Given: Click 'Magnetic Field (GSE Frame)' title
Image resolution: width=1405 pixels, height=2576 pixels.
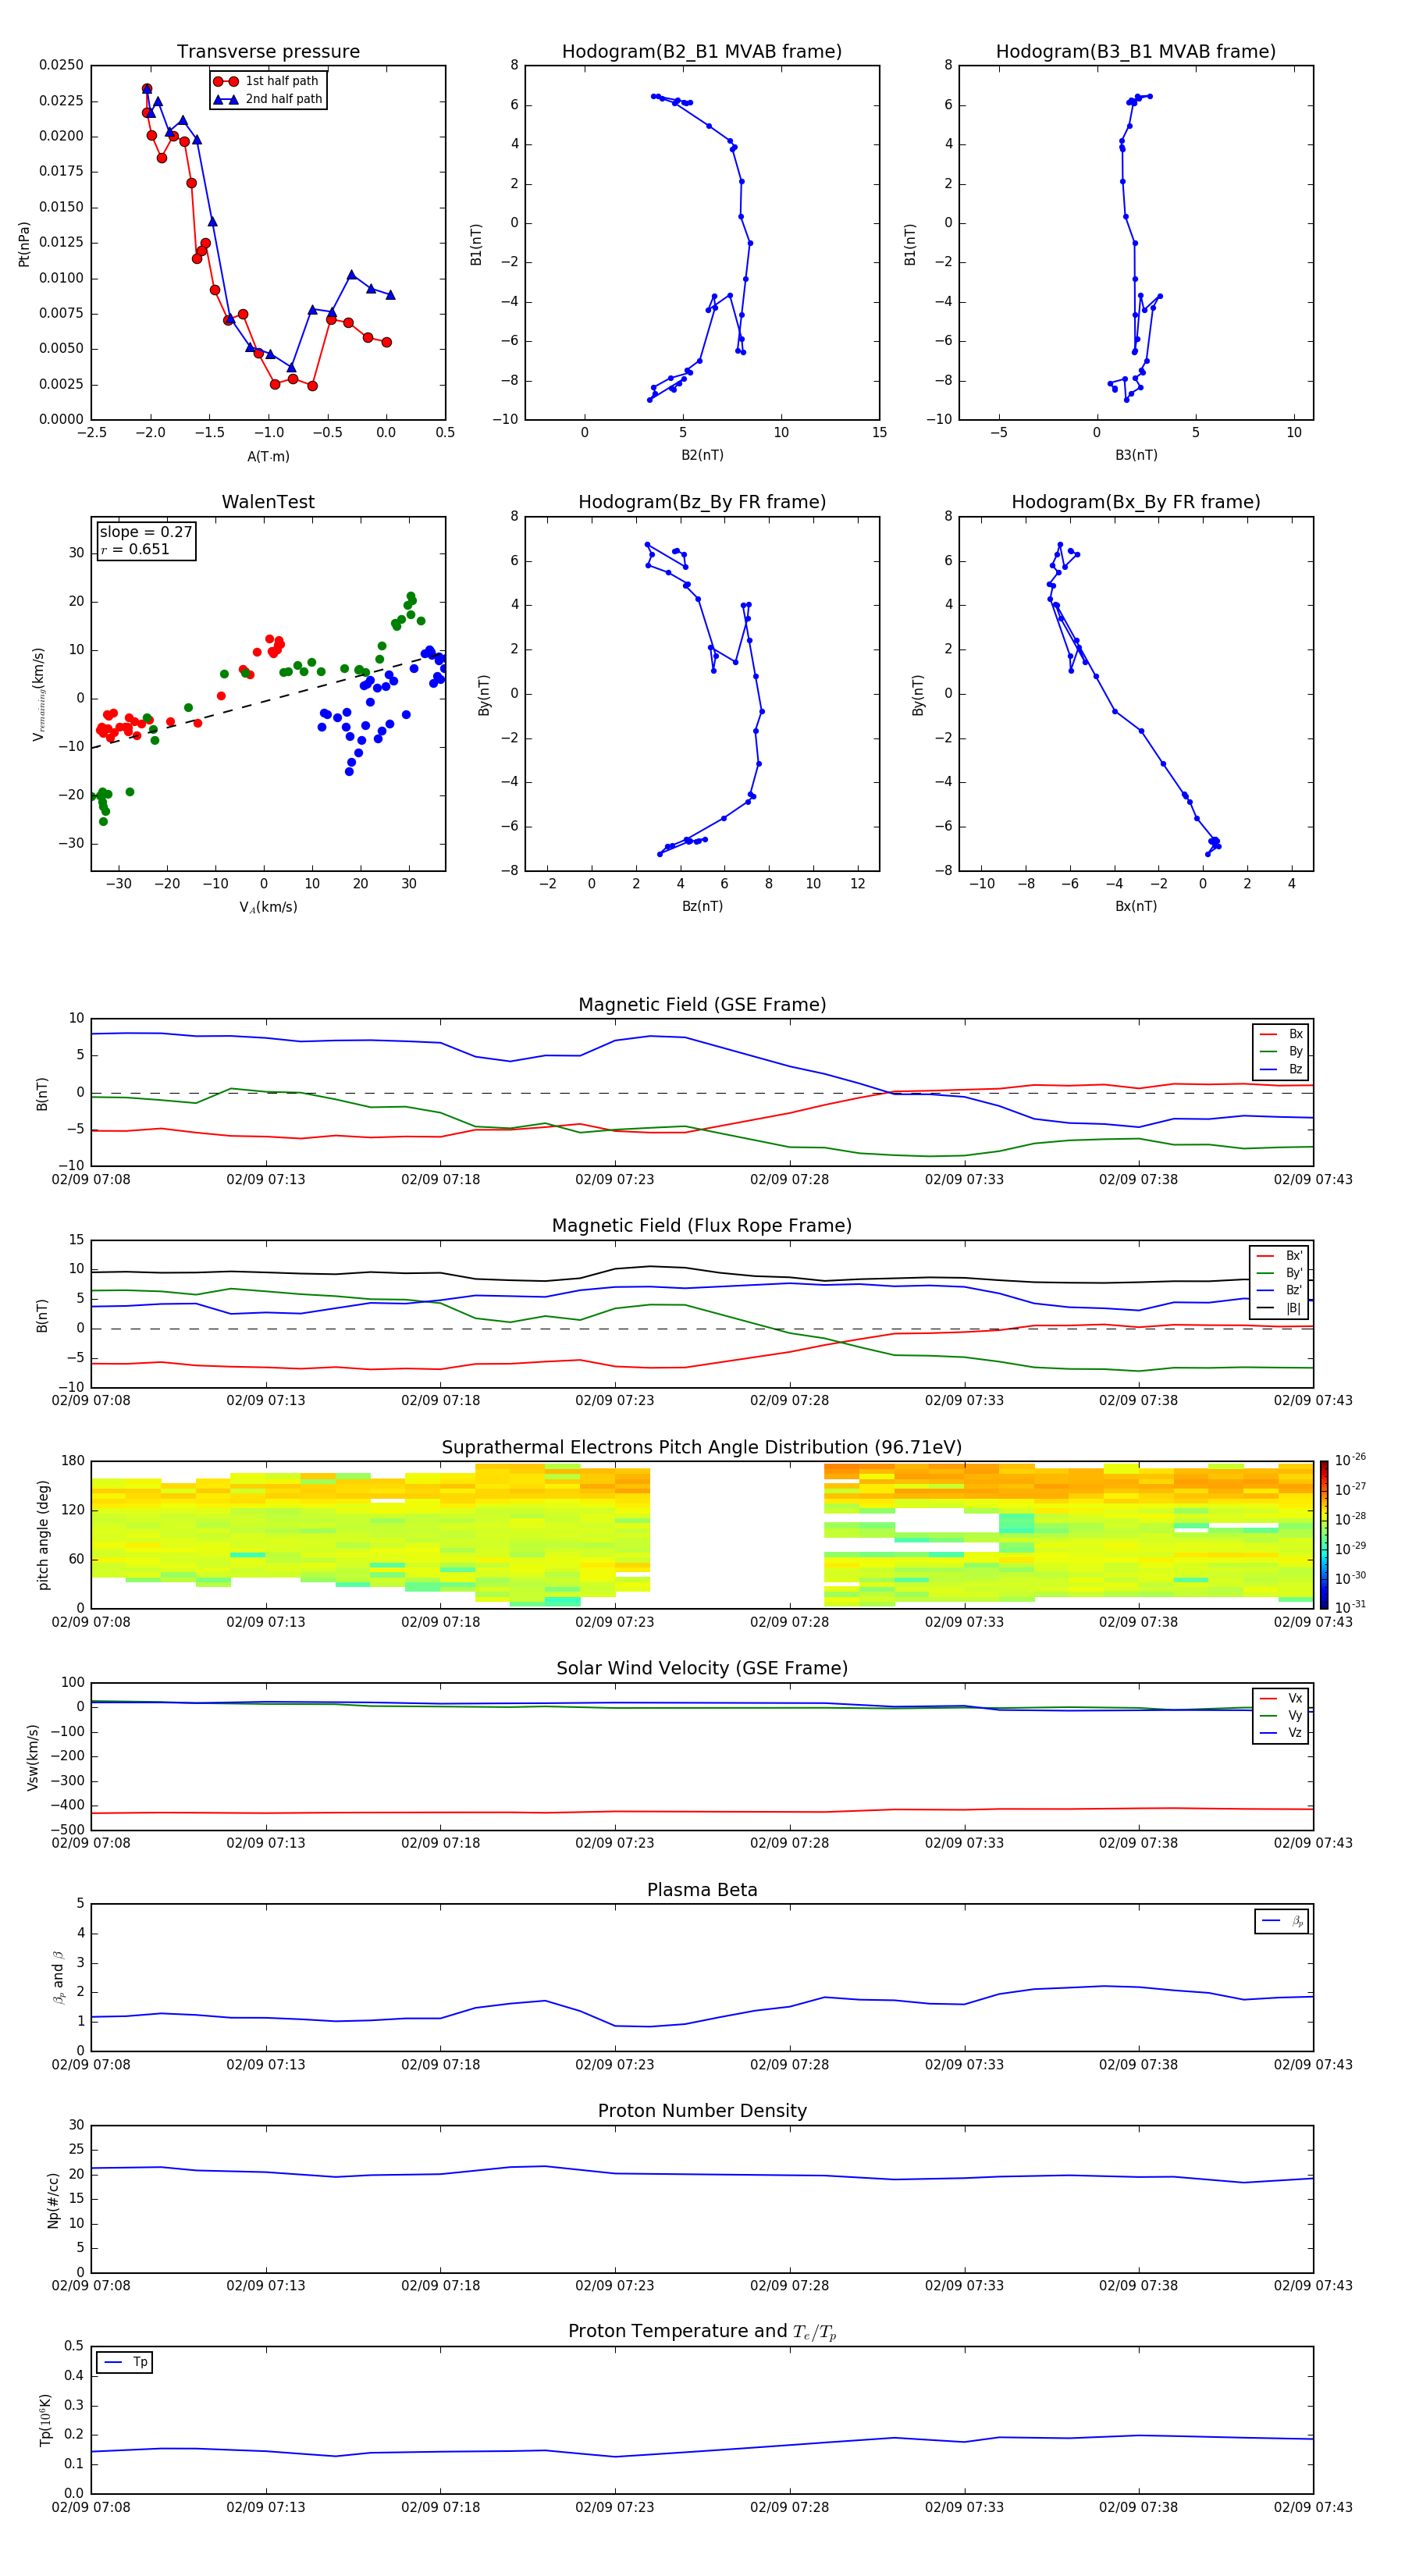Looking at the screenshot, I should [702, 1005].
